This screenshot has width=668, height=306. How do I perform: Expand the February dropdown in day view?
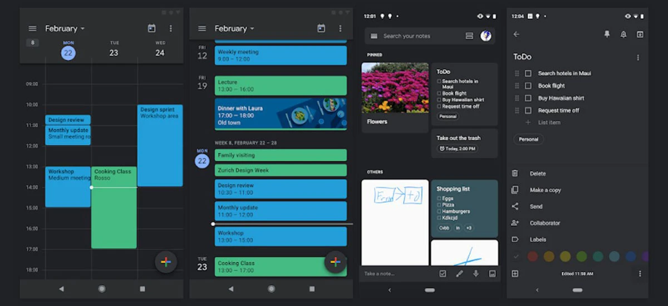click(x=65, y=28)
